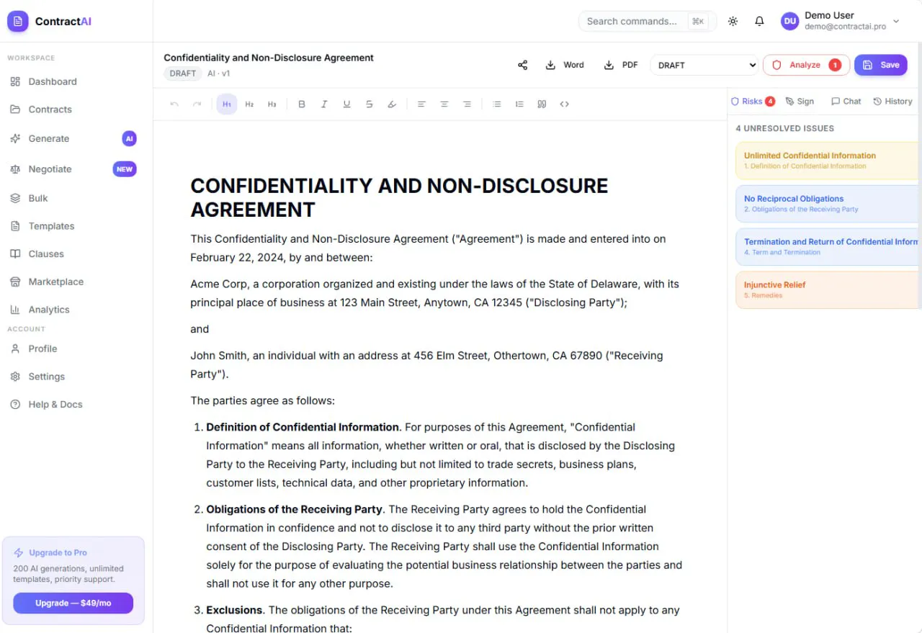
Task: Click the NEW badge next to Negotiate
Action: pyautogui.click(x=125, y=169)
